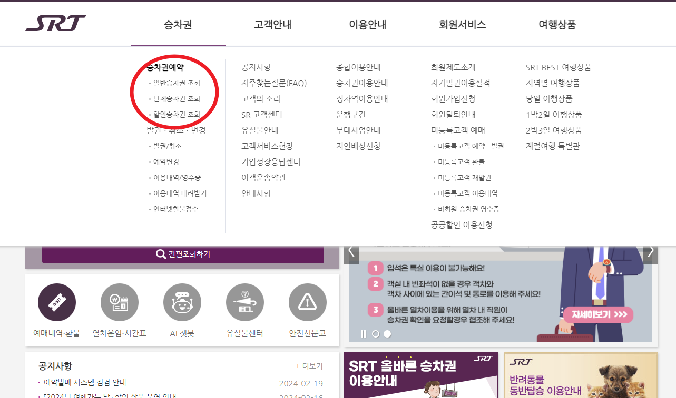676x398 pixels.
Task: Open 운행구간 link
Action: pos(351,115)
